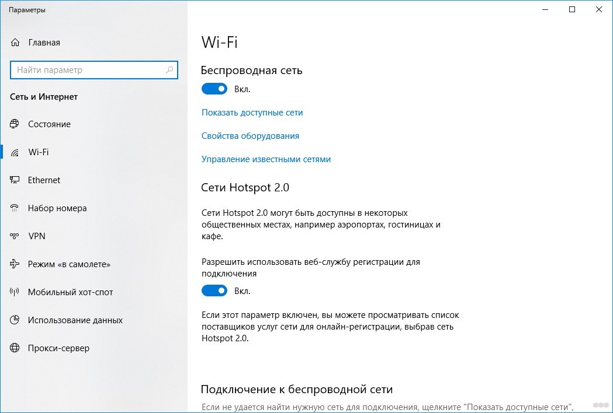Click the home icon next to Главная
613x413 pixels.
15,42
